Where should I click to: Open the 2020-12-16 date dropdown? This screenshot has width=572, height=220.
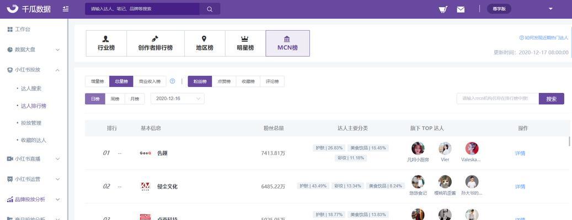(x=178, y=98)
